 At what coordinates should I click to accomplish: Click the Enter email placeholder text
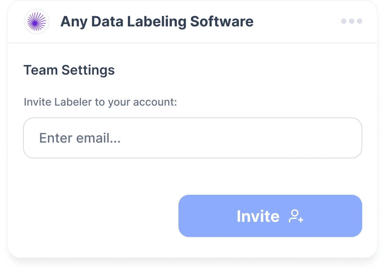click(80, 138)
